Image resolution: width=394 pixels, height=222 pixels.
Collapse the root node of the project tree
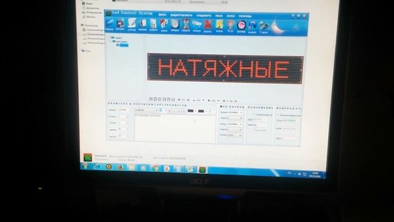pyautogui.click(x=110, y=38)
